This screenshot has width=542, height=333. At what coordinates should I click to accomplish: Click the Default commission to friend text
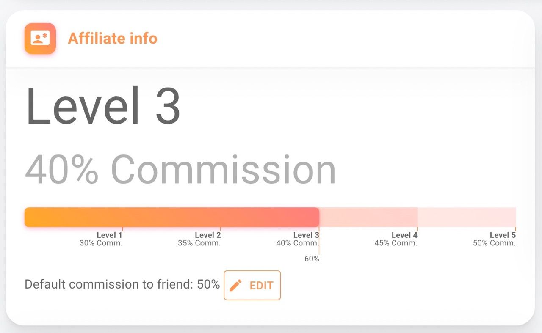122,284
